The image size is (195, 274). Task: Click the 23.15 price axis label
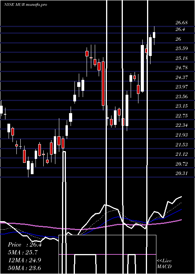(182, 106)
